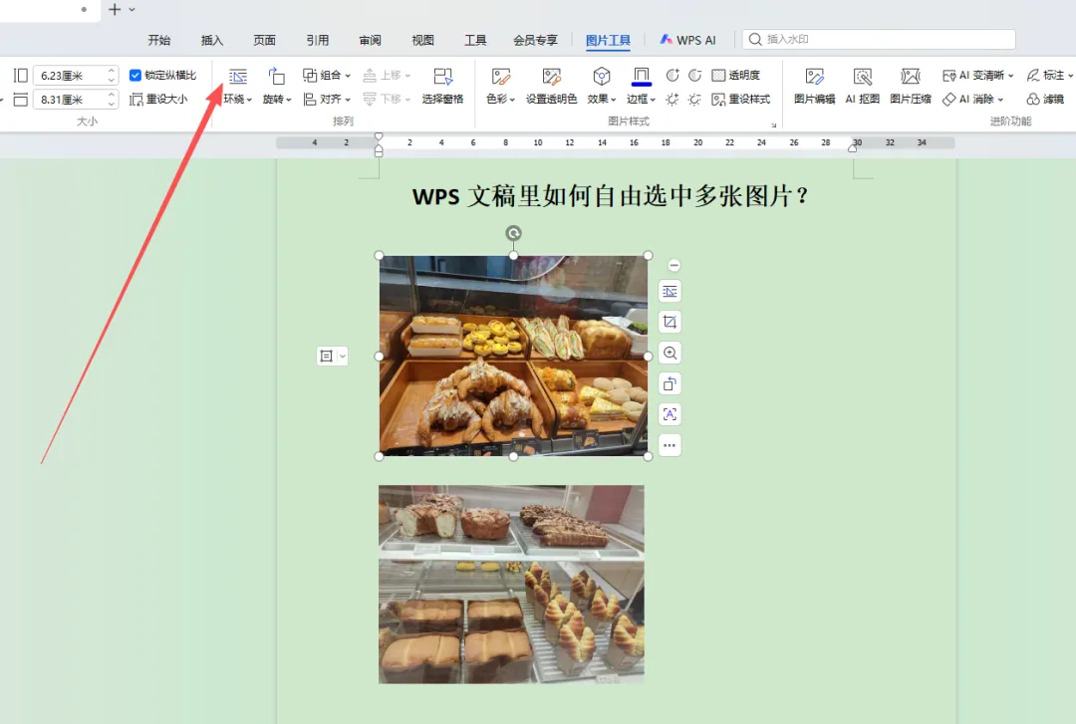This screenshot has height=724, width=1076.
Task: Switch to the 引用 tab
Action: click(317, 40)
